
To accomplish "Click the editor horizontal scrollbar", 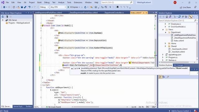I will [x=86, y=107].
